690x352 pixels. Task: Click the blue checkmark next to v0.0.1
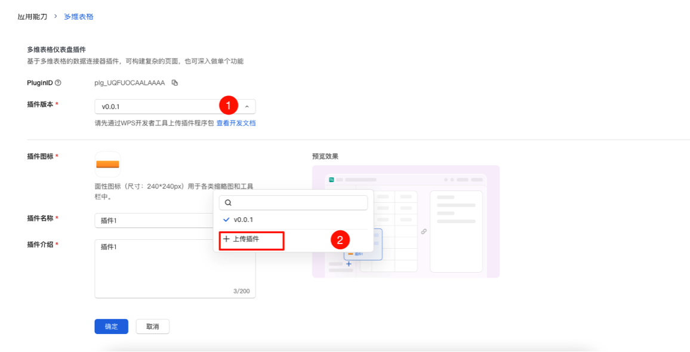tap(226, 220)
